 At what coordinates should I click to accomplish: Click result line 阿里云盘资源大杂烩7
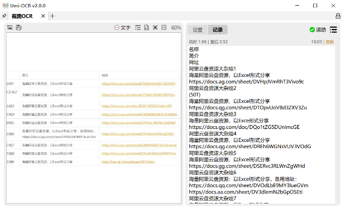click(x=213, y=199)
